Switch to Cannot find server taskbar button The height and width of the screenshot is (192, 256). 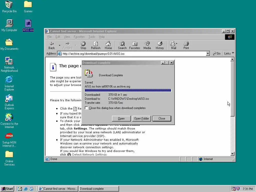coord(58,189)
